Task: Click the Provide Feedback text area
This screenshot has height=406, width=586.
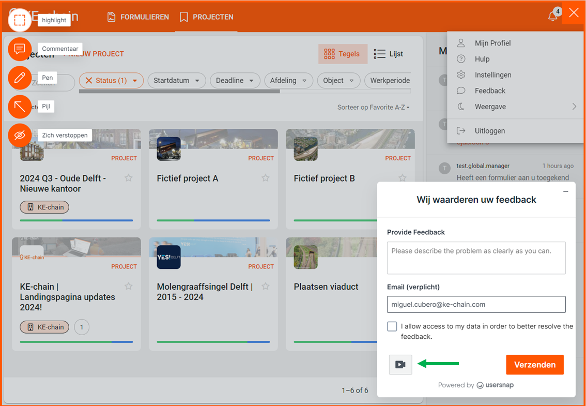Action: (476, 258)
